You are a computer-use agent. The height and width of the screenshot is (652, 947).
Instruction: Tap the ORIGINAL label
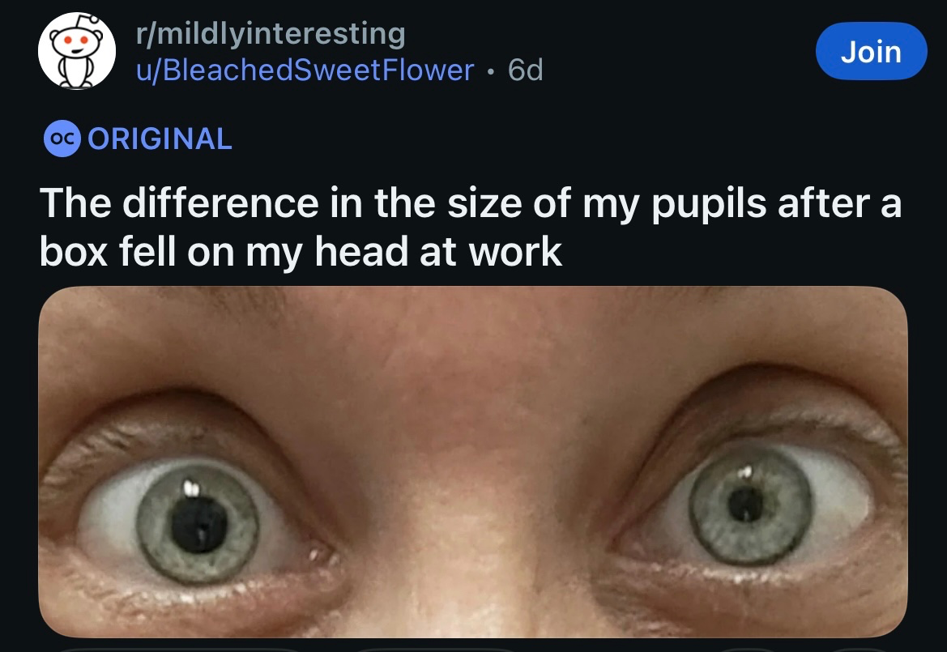pyautogui.click(x=160, y=138)
